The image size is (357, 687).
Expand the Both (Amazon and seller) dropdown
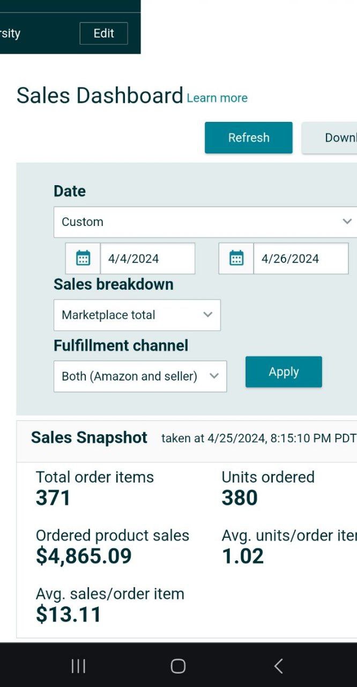140,376
